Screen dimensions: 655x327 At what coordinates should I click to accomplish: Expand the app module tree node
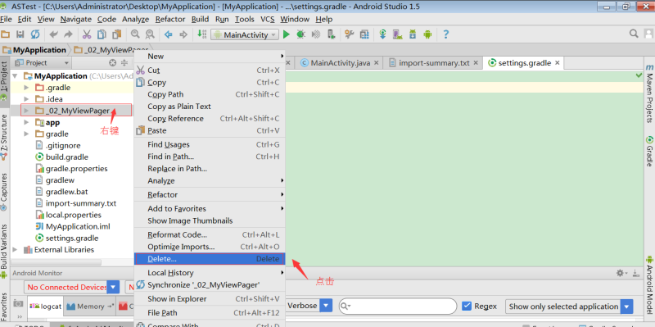(26, 122)
